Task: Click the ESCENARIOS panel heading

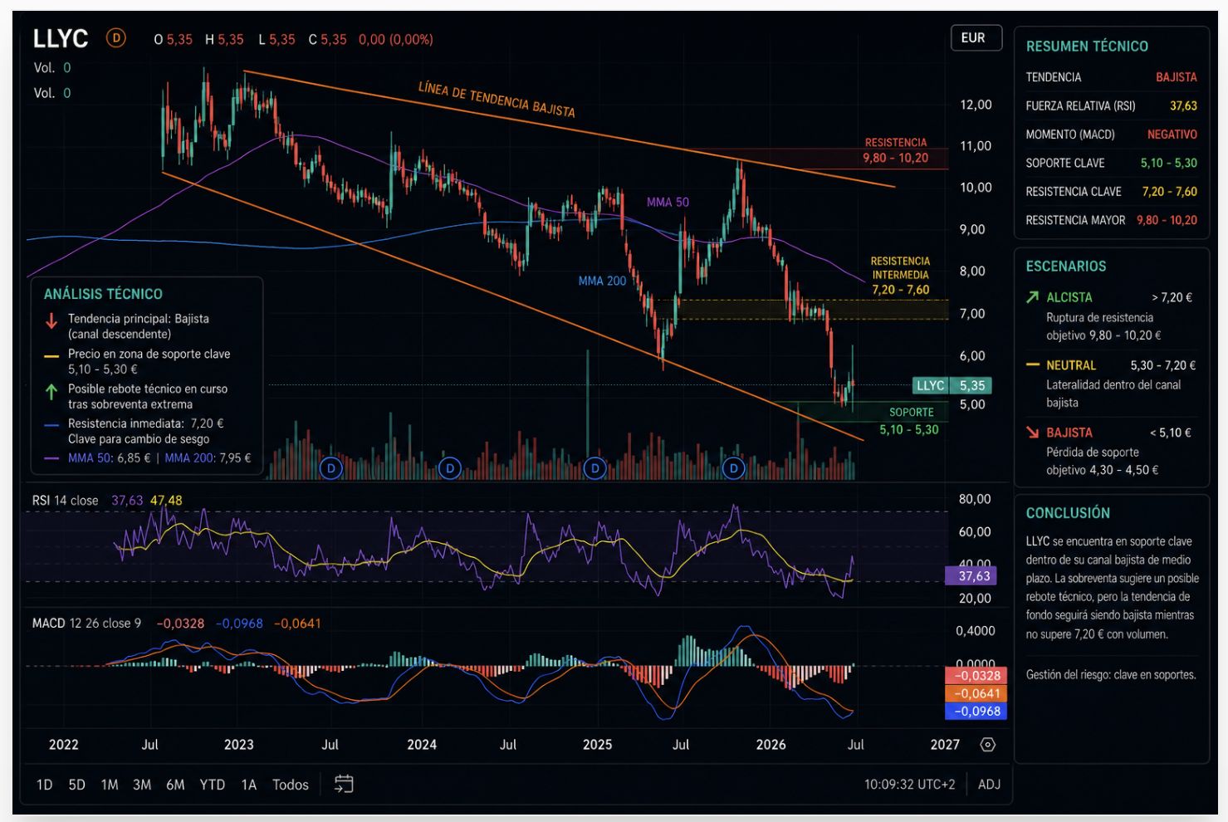Action: pyautogui.click(x=1066, y=267)
